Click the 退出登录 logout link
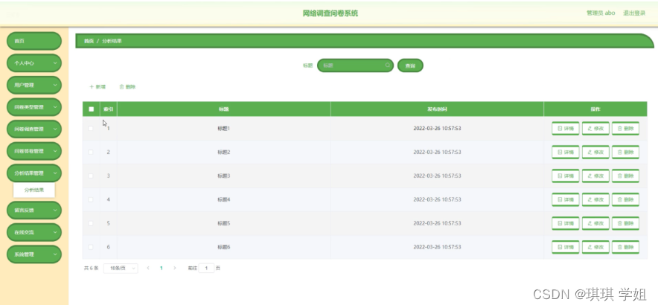 click(634, 13)
